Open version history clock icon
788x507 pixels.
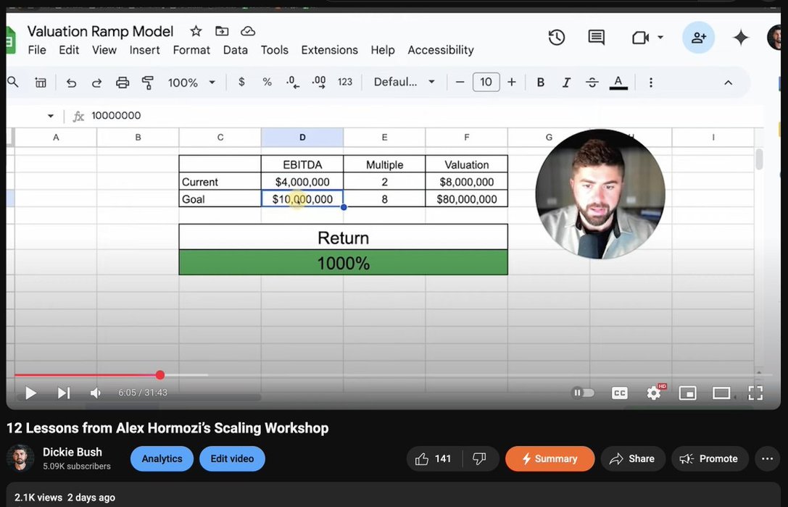coord(556,38)
